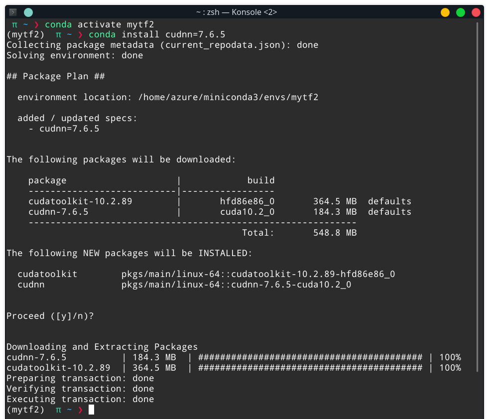Screen dimensions: 489x419
Task: Click the 'Executing transaction: done' line
Action: (x=81, y=400)
